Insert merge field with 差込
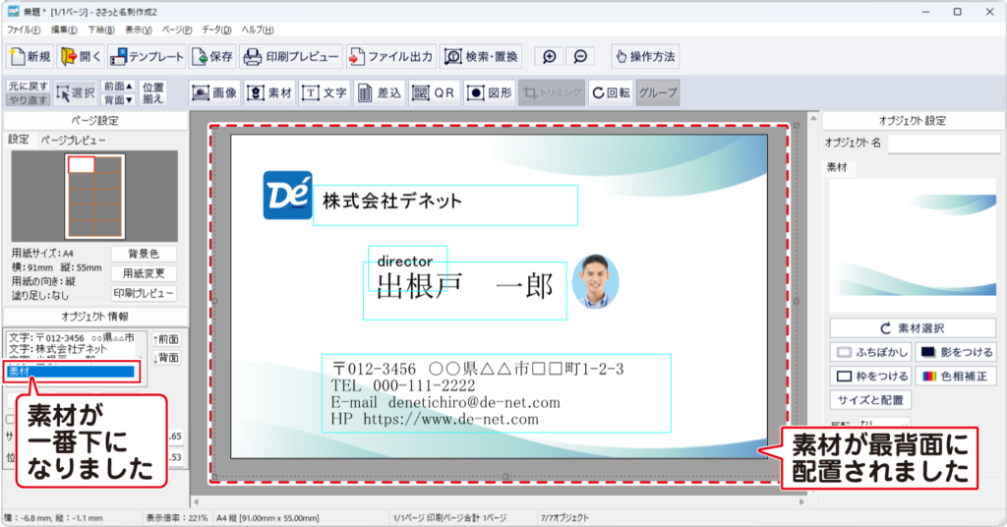 [379, 93]
